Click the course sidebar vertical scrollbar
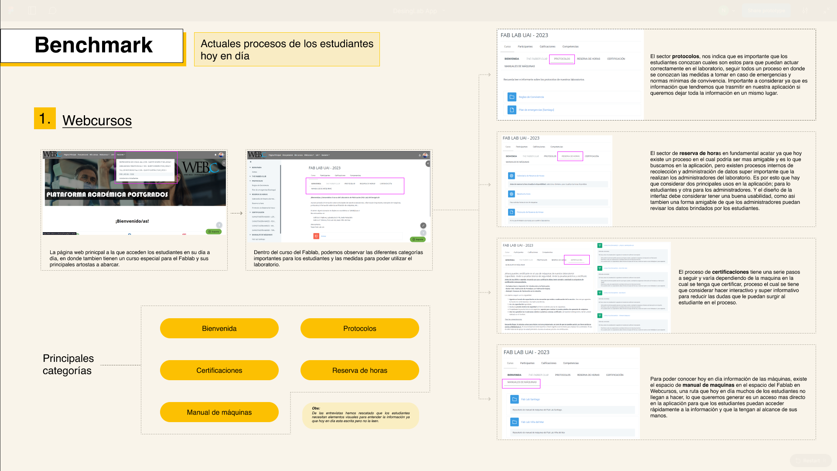Image resolution: width=837 pixels, height=471 pixels. 280,199
